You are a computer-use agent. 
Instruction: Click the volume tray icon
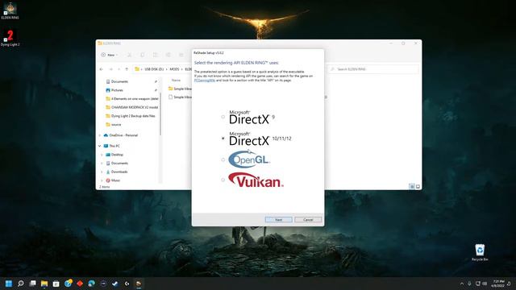coord(485,284)
